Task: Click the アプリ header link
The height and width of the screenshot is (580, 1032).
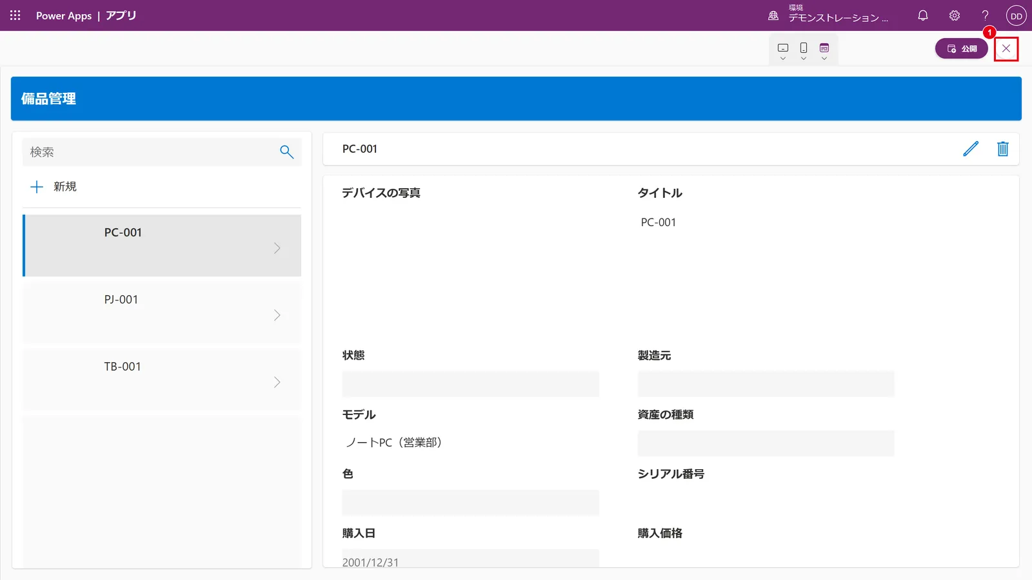Action: click(x=121, y=15)
